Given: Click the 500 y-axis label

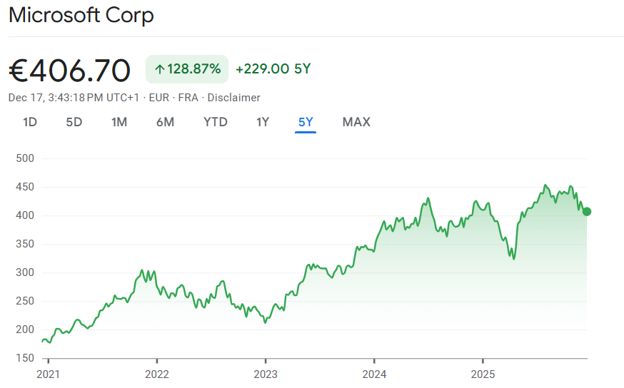Looking at the screenshot, I should point(25,158).
